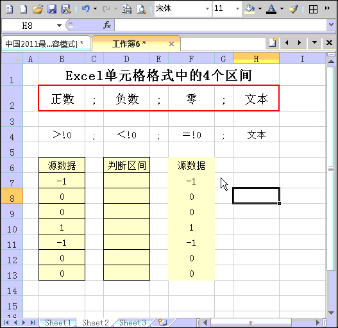The height and width of the screenshot is (328, 338).
Task: Jump to first sheet arrow
Action: coord(6,322)
